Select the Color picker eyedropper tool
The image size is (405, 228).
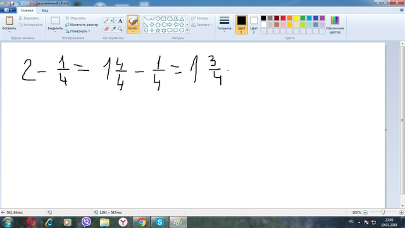(x=113, y=29)
